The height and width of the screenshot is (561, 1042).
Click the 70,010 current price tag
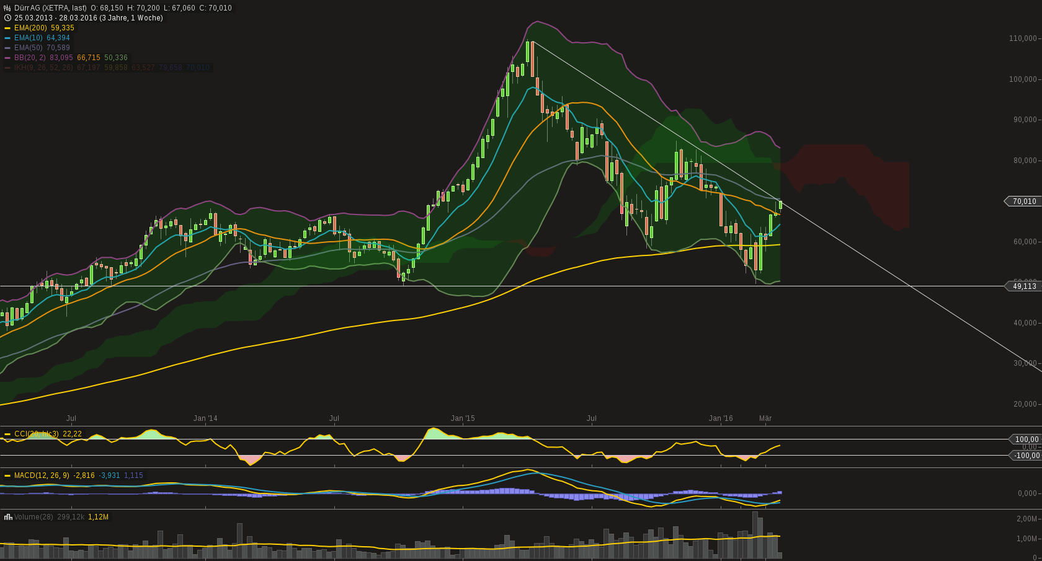click(x=1023, y=201)
